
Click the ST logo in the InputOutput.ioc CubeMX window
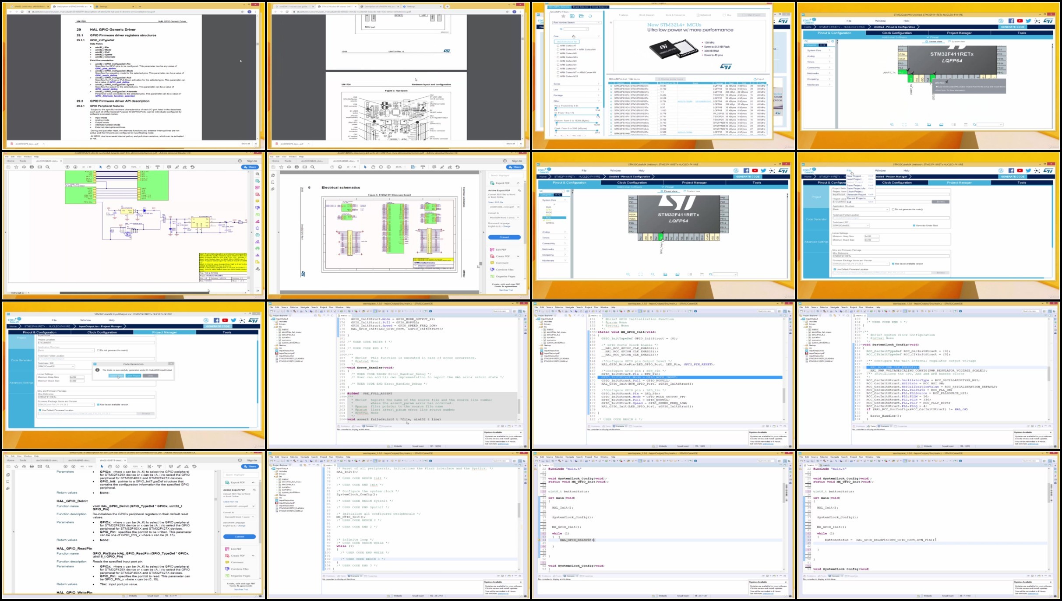(x=254, y=320)
